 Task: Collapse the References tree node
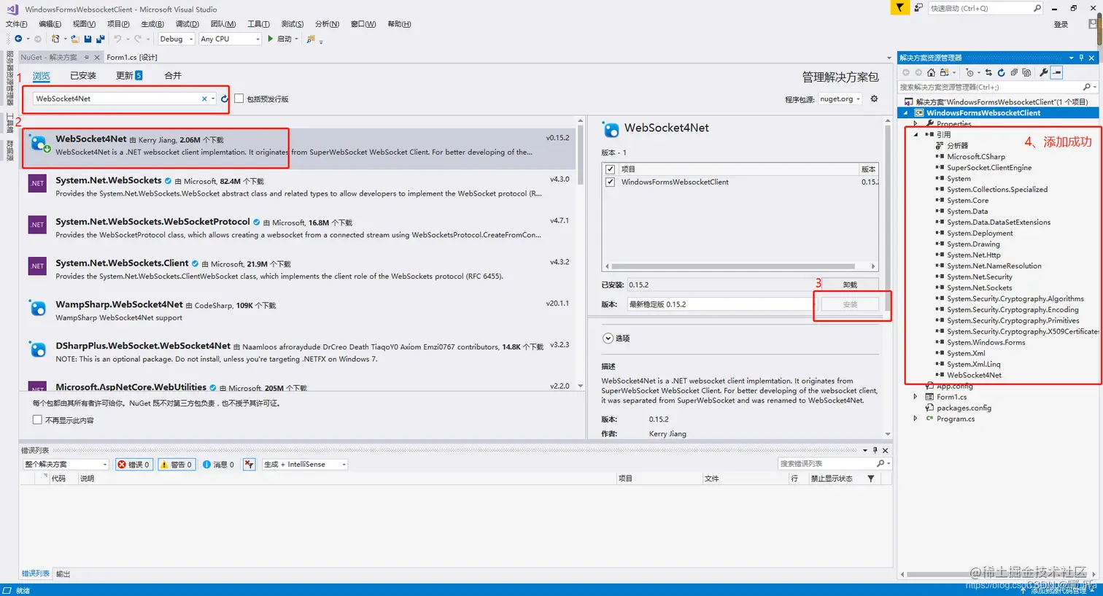(x=916, y=134)
